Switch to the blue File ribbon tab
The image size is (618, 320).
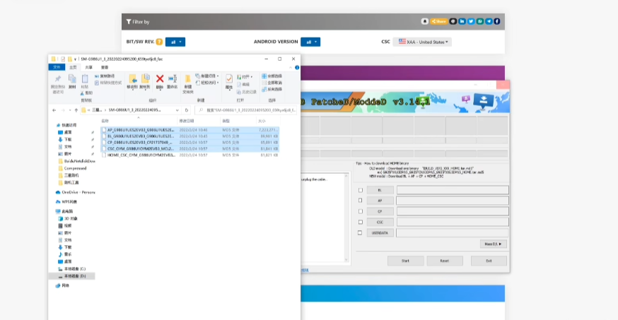coord(57,67)
